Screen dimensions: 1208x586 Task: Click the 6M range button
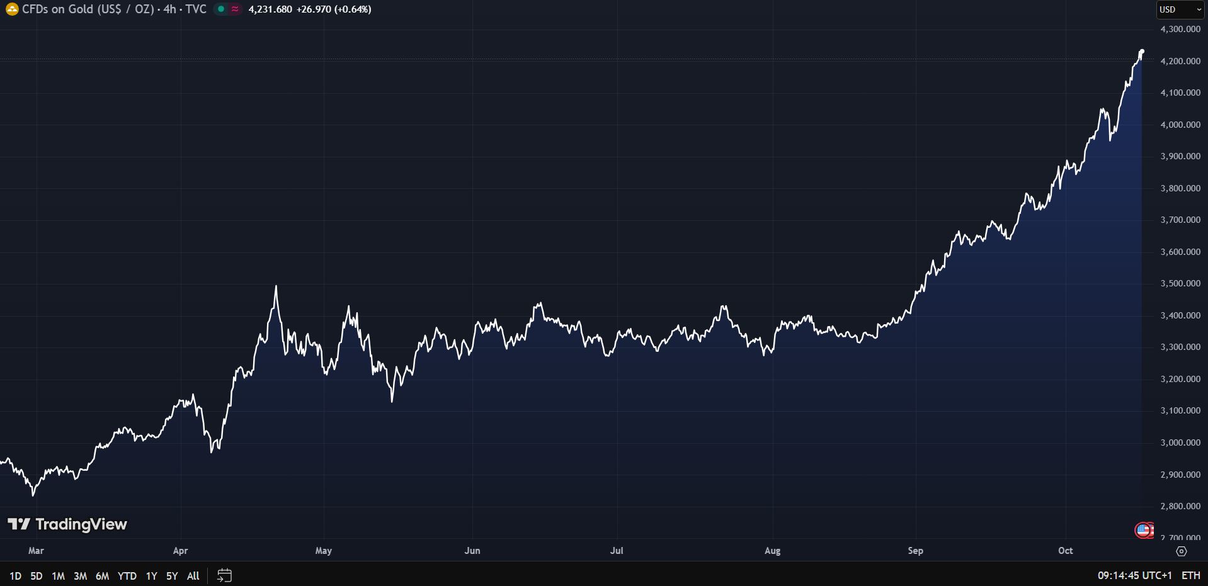pyautogui.click(x=101, y=575)
